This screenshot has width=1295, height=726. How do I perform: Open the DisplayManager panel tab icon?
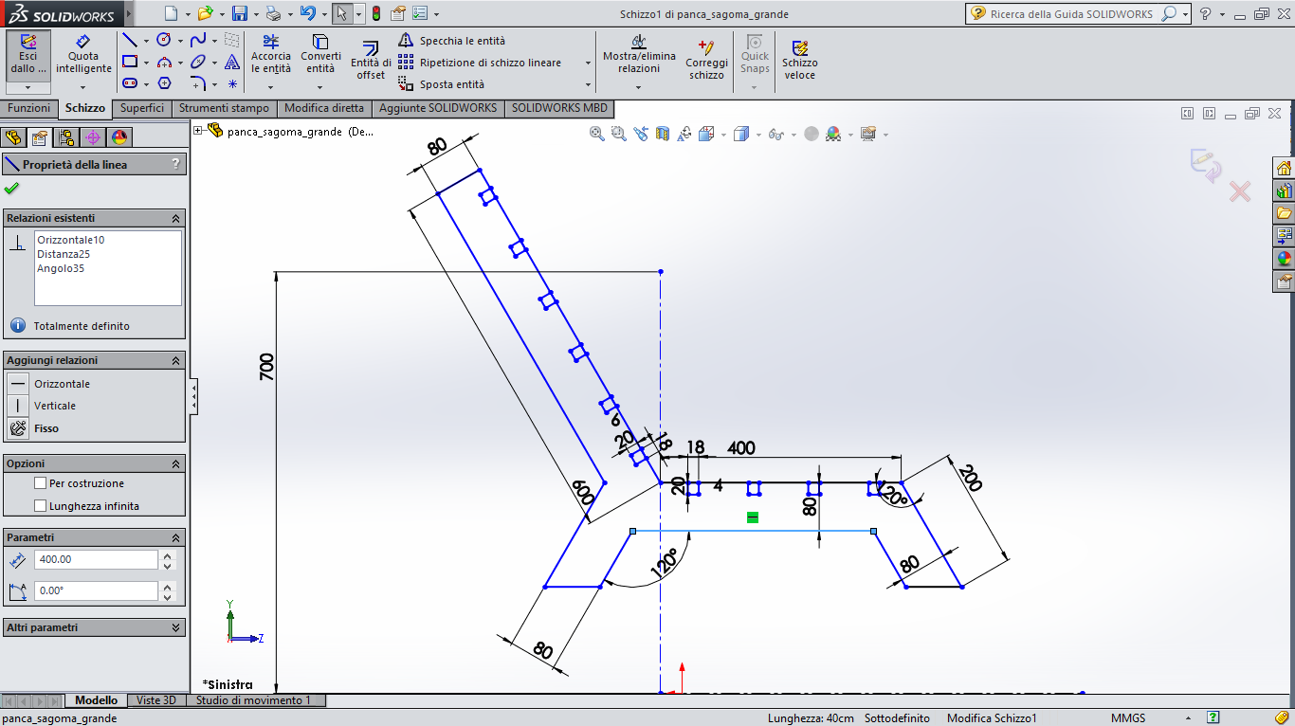(119, 137)
